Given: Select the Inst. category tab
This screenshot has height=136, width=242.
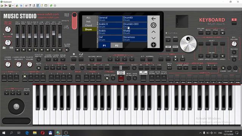Looking at the screenshot, I should click(88, 22).
